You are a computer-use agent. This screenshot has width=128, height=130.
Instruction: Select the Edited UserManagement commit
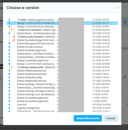pos(62,50)
